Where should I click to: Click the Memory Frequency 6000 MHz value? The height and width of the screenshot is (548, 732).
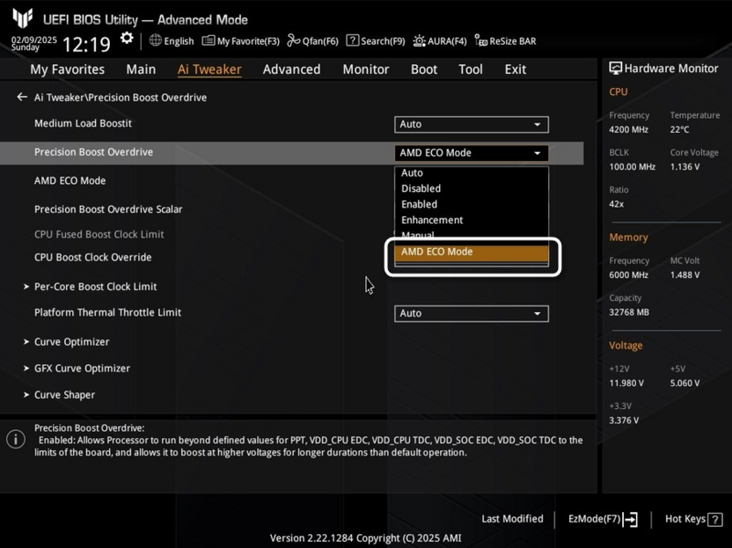(x=628, y=275)
